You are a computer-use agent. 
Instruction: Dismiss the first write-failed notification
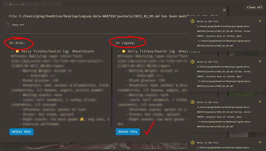(260, 21)
